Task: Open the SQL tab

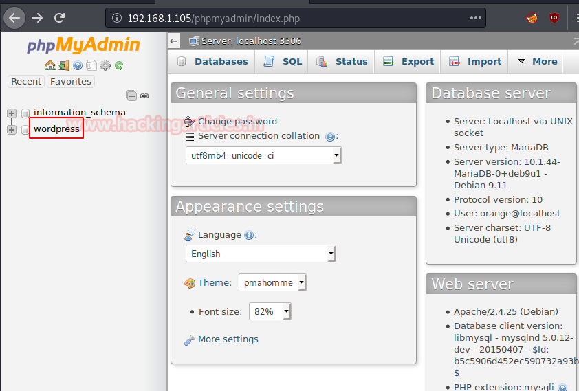Action: tap(282, 62)
